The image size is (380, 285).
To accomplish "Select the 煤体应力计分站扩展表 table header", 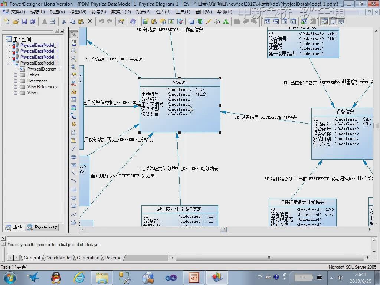I will (x=179, y=209).
